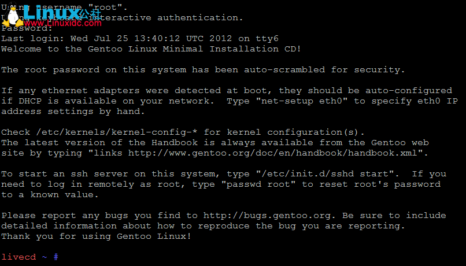
Task: Click the word tty6 in login line
Action: pyautogui.click(x=267, y=39)
